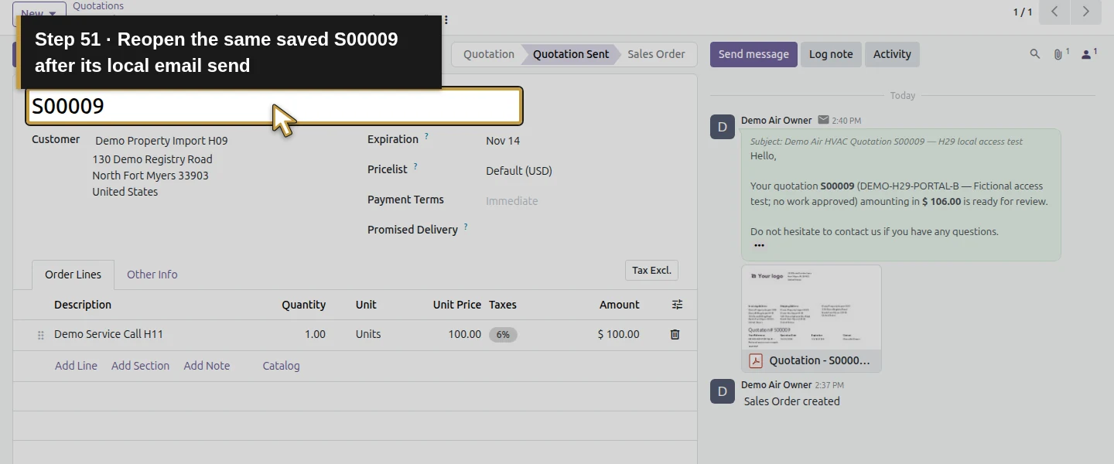Screen dimensions: 1114x464
Task: Click the 1 / 1 pager counter
Action: [1023, 12]
